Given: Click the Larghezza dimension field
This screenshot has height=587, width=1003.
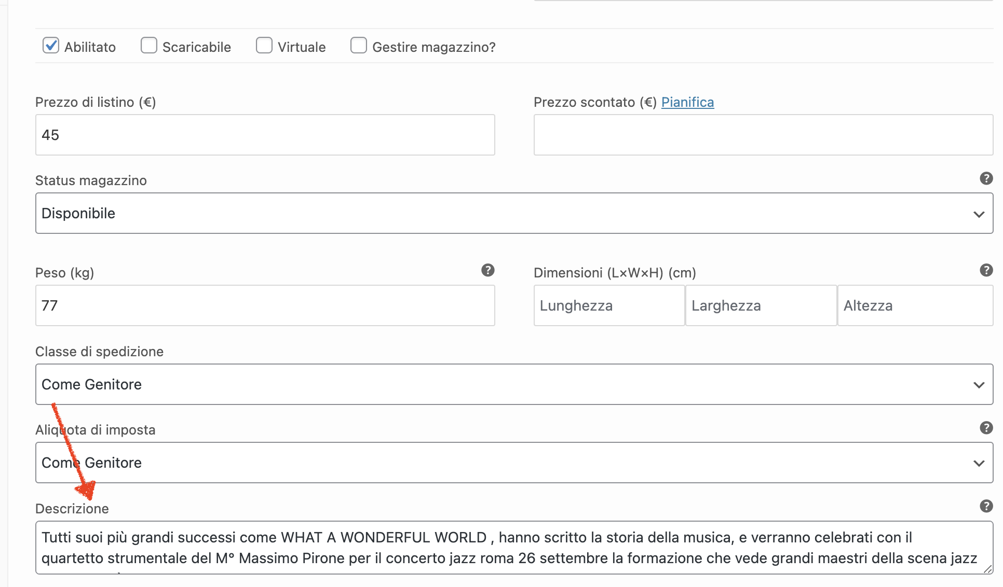Looking at the screenshot, I should pos(761,305).
